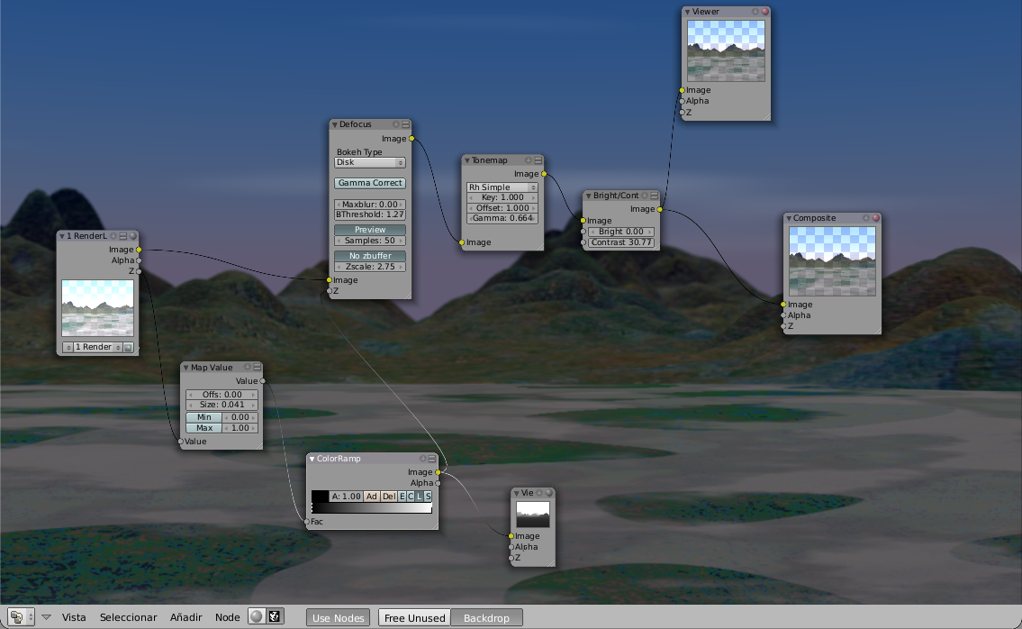
Task: Click the top Viewer node preview thumbnail
Action: pyautogui.click(x=726, y=50)
